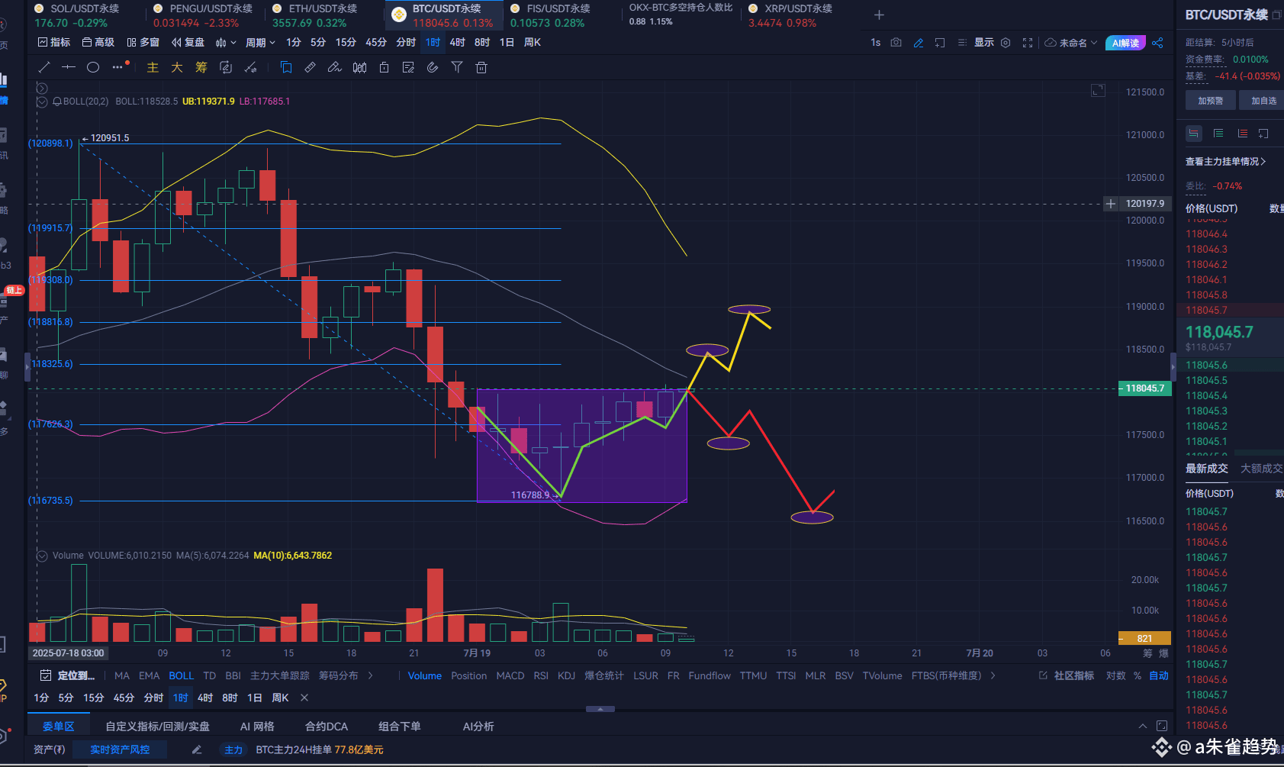
Task: Open the chart type candlestick dropdown
Action: click(226, 43)
